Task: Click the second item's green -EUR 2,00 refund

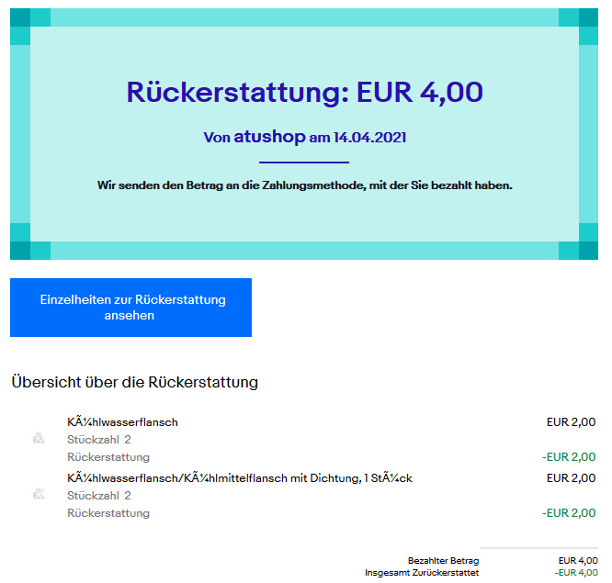Action: [x=569, y=513]
